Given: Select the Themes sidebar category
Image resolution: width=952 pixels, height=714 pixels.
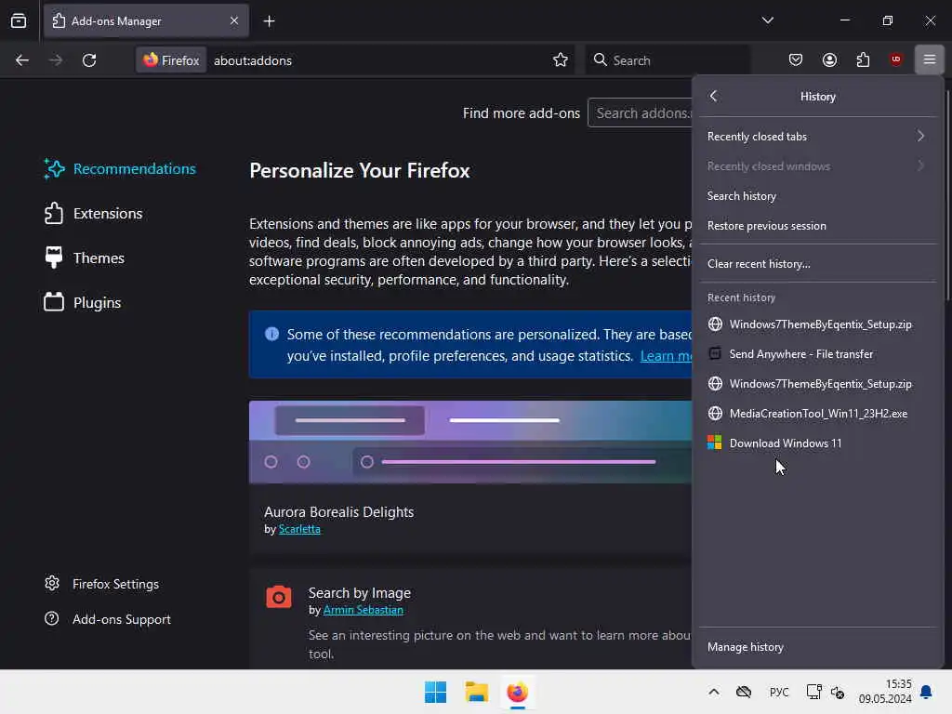Looking at the screenshot, I should pyautogui.click(x=85, y=258).
